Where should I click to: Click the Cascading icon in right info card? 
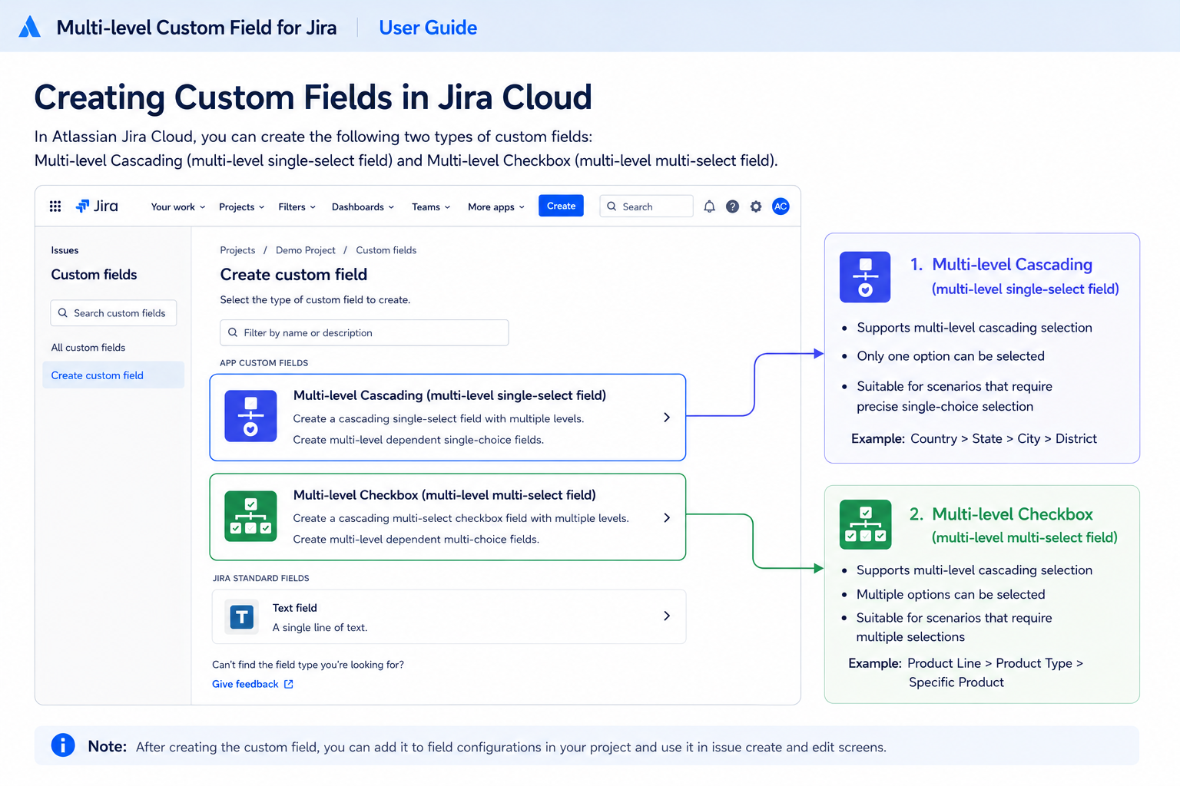(x=865, y=277)
